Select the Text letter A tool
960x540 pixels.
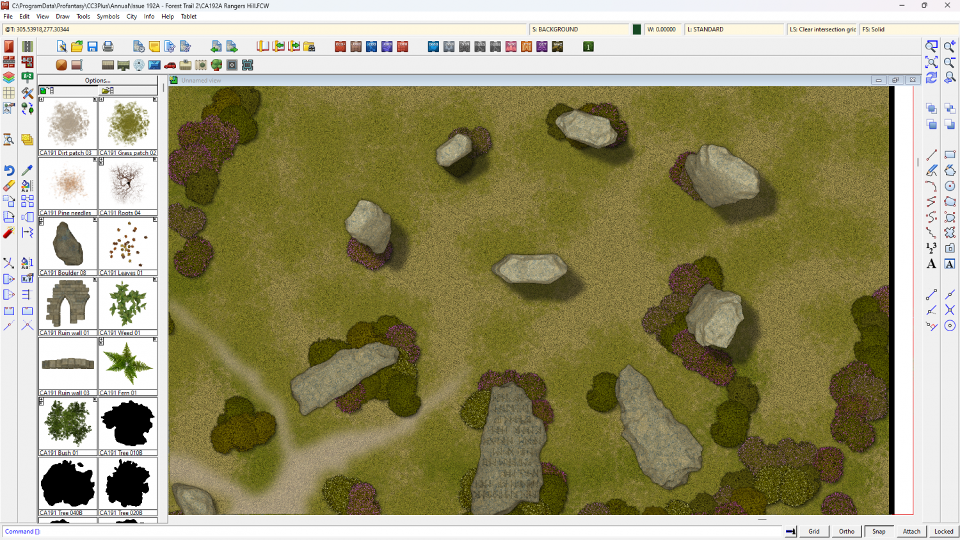pos(932,264)
